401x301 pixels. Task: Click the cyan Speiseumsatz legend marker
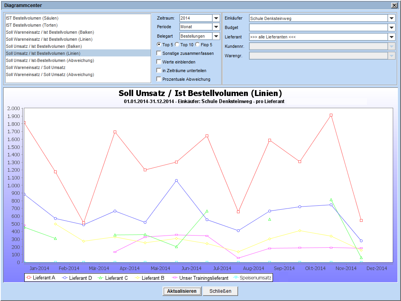(235, 278)
